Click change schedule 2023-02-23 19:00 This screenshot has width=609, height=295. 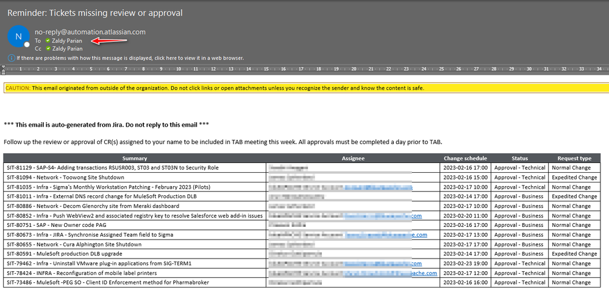pyautogui.click(x=465, y=263)
